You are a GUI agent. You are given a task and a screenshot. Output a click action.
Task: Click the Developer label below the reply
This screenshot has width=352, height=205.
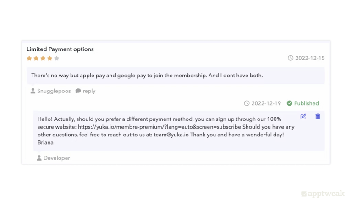(x=57, y=158)
